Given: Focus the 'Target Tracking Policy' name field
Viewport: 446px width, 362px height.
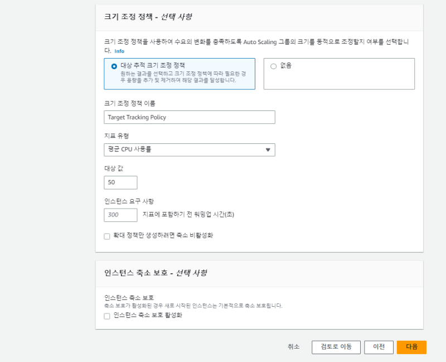Looking at the screenshot, I should (189, 117).
